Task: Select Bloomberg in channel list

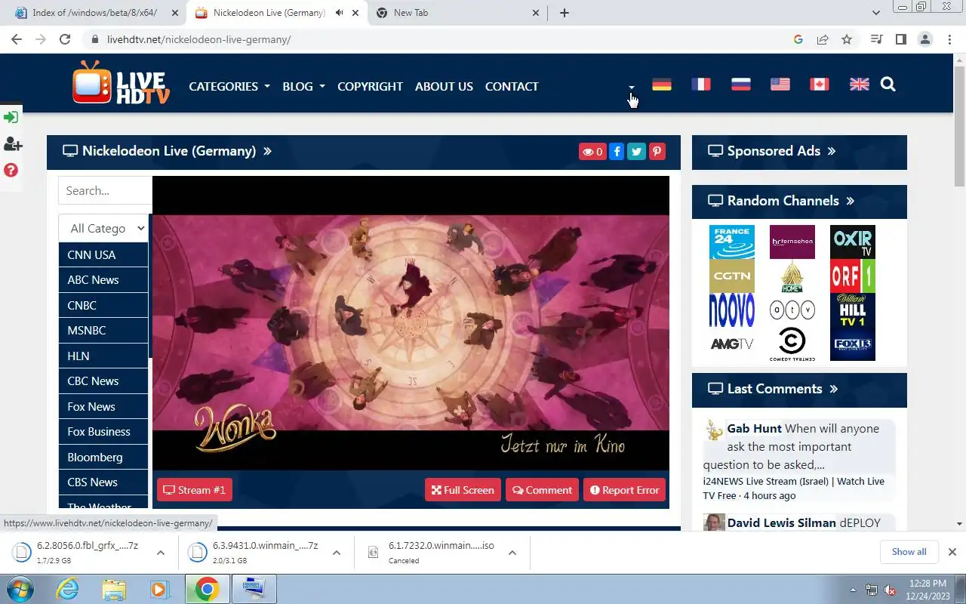Action: click(103, 457)
